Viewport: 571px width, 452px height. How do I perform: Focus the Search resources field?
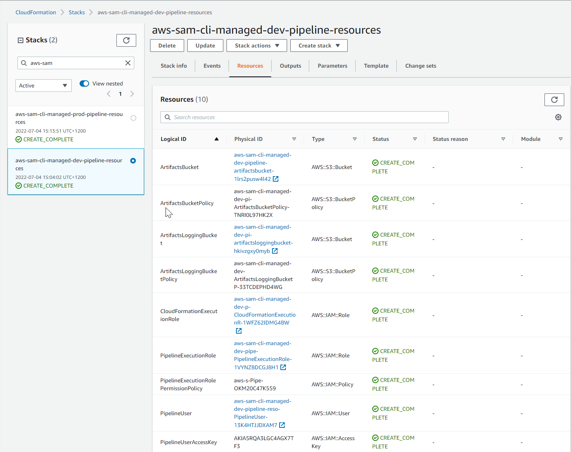(305, 117)
